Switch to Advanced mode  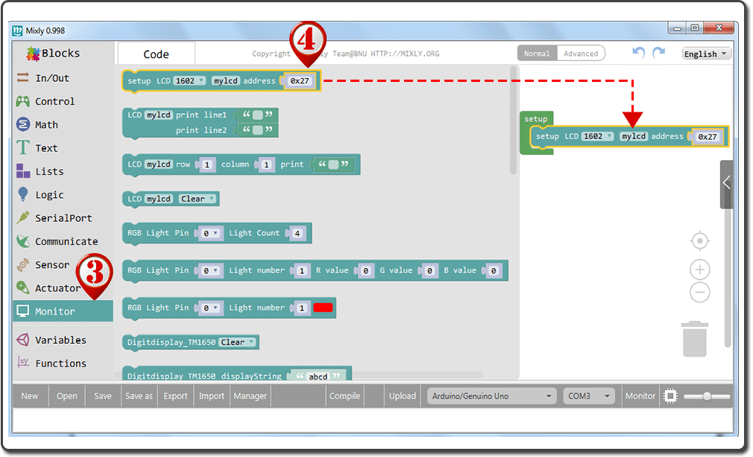[581, 54]
